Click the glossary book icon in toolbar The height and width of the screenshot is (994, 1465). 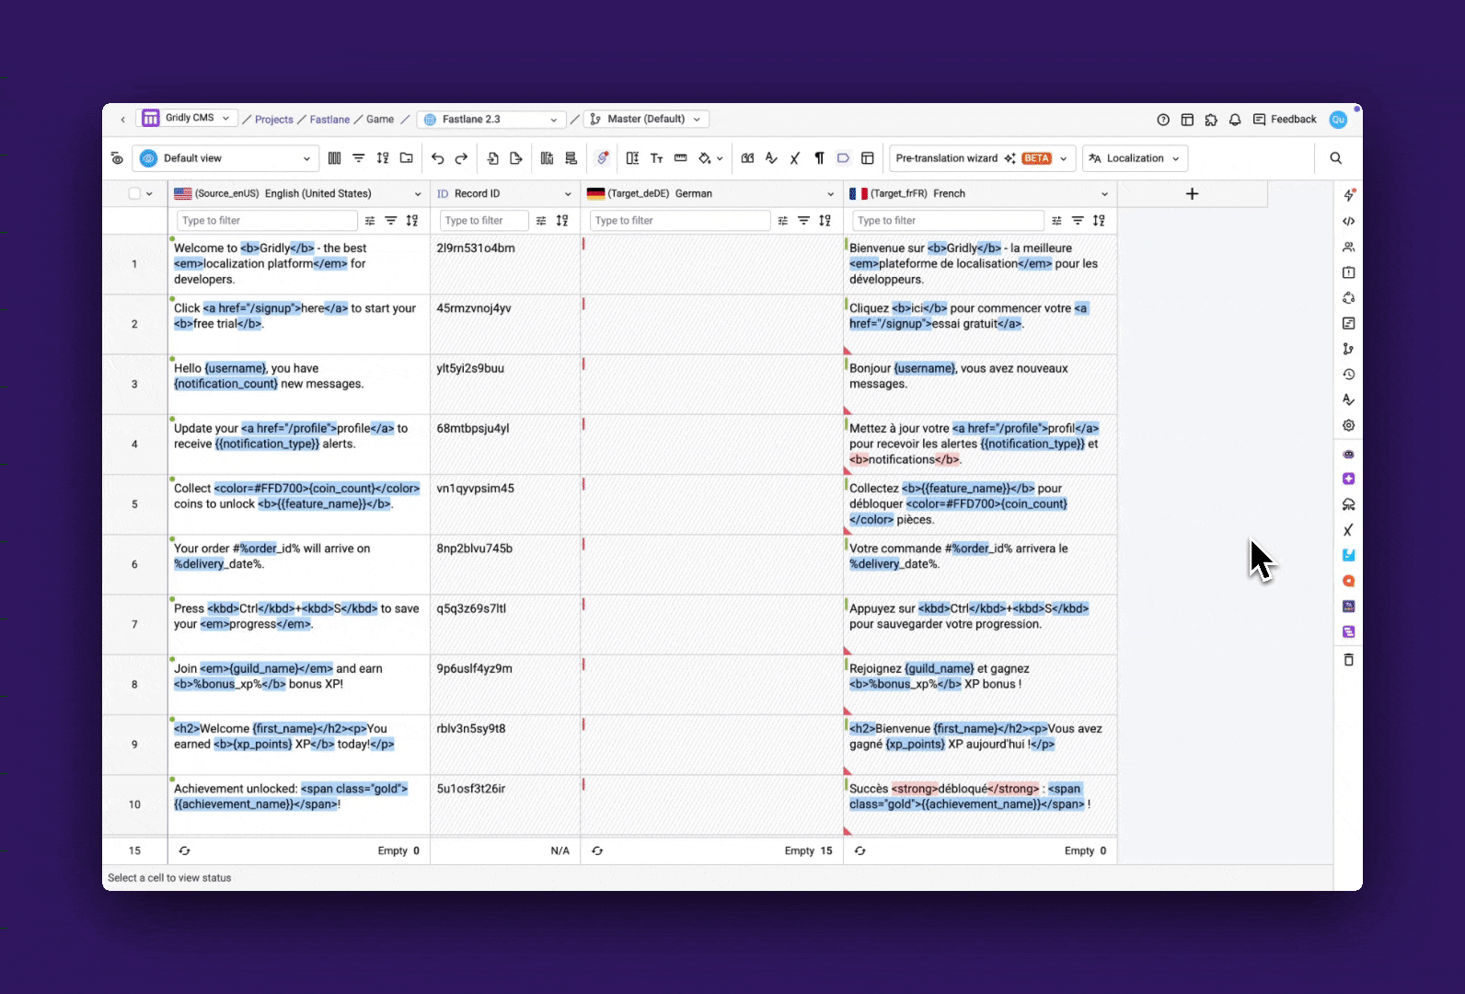click(x=747, y=158)
